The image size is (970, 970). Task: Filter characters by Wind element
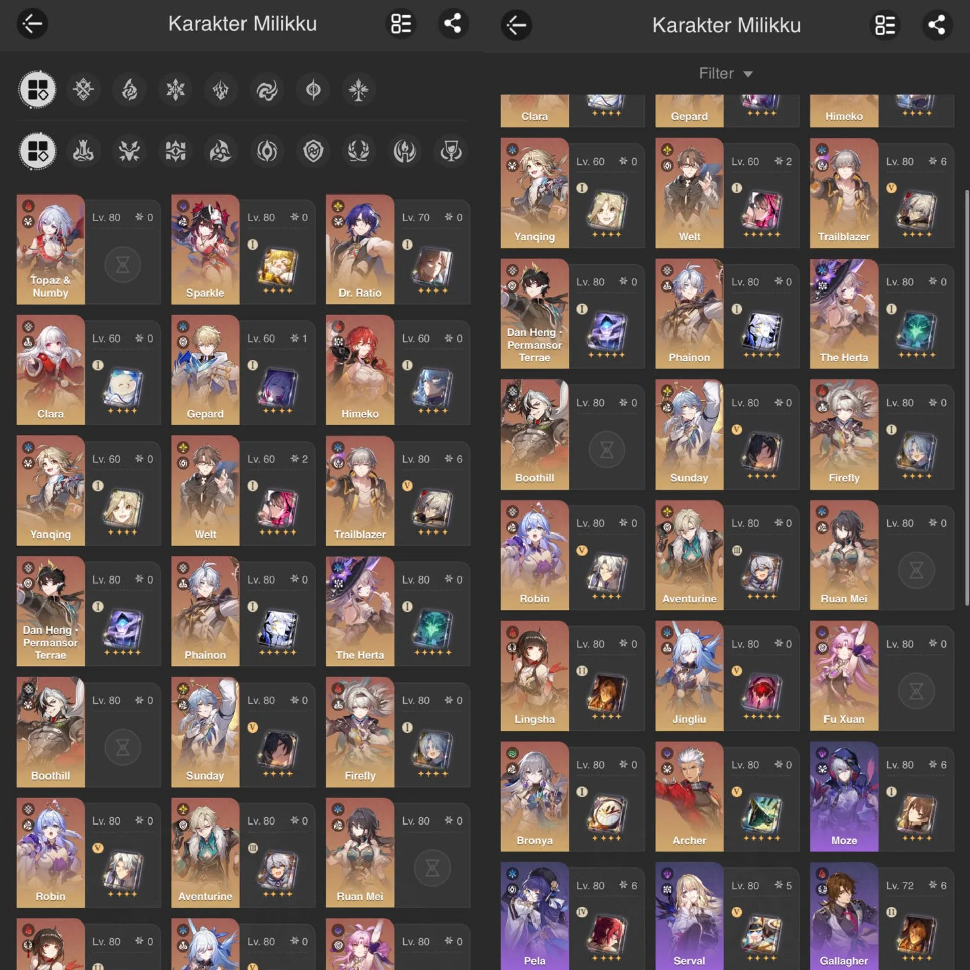pyautogui.click(x=267, y=90)
